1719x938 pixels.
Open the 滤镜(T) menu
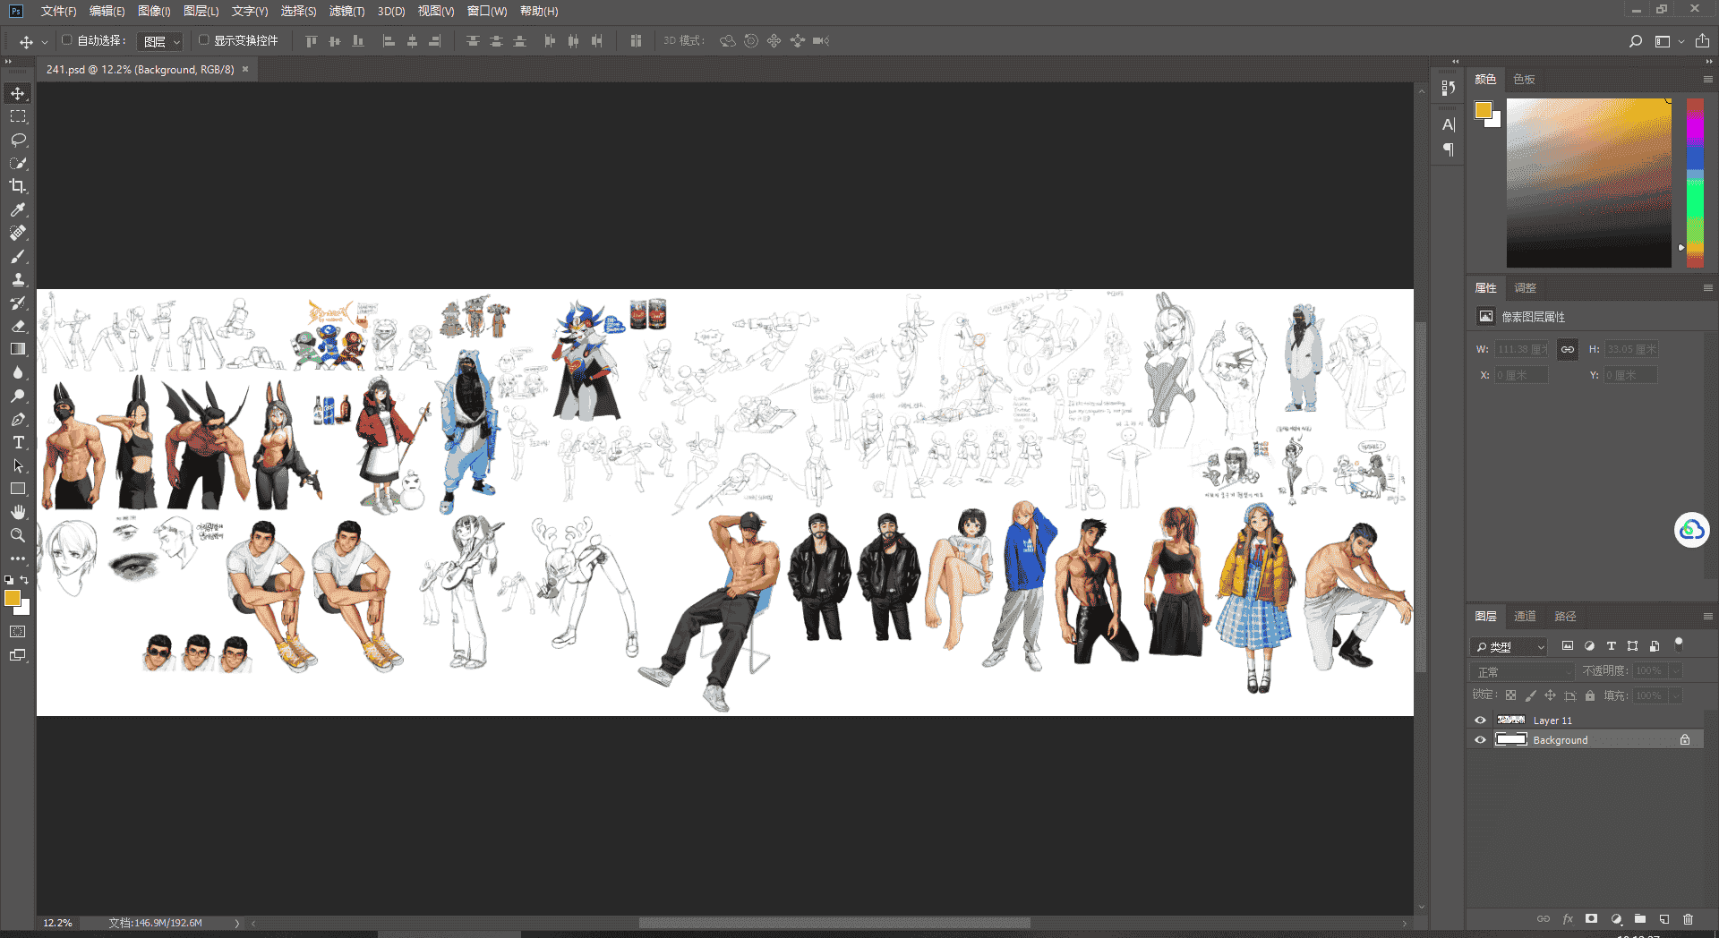coord(346,11)
